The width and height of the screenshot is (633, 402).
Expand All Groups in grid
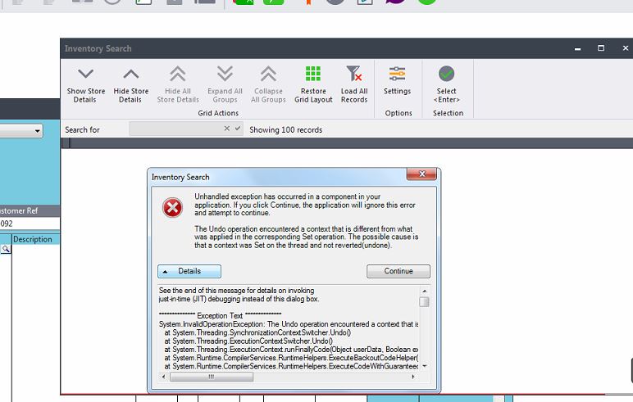[225, 75]
